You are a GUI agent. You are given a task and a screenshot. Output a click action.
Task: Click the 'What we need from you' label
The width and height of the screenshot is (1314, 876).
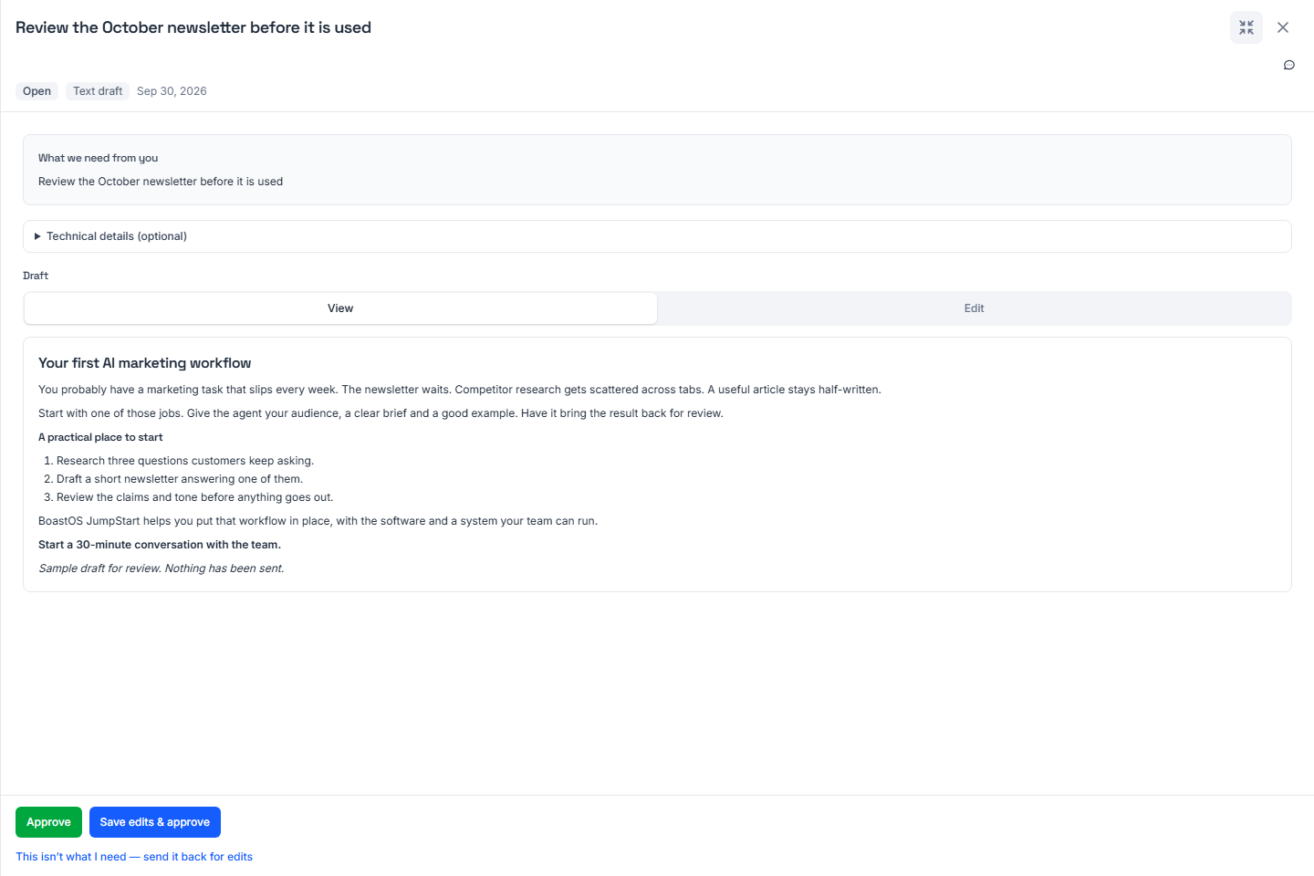99,158
